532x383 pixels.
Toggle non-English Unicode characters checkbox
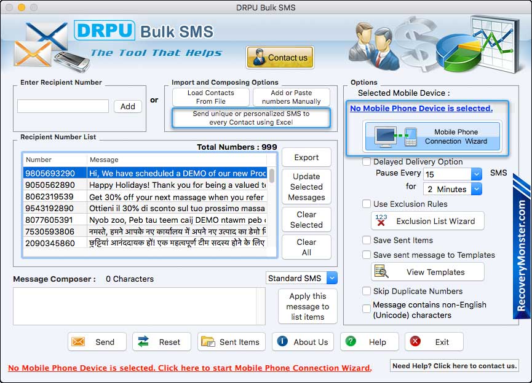pyautogui.click(x=367, y=309)
